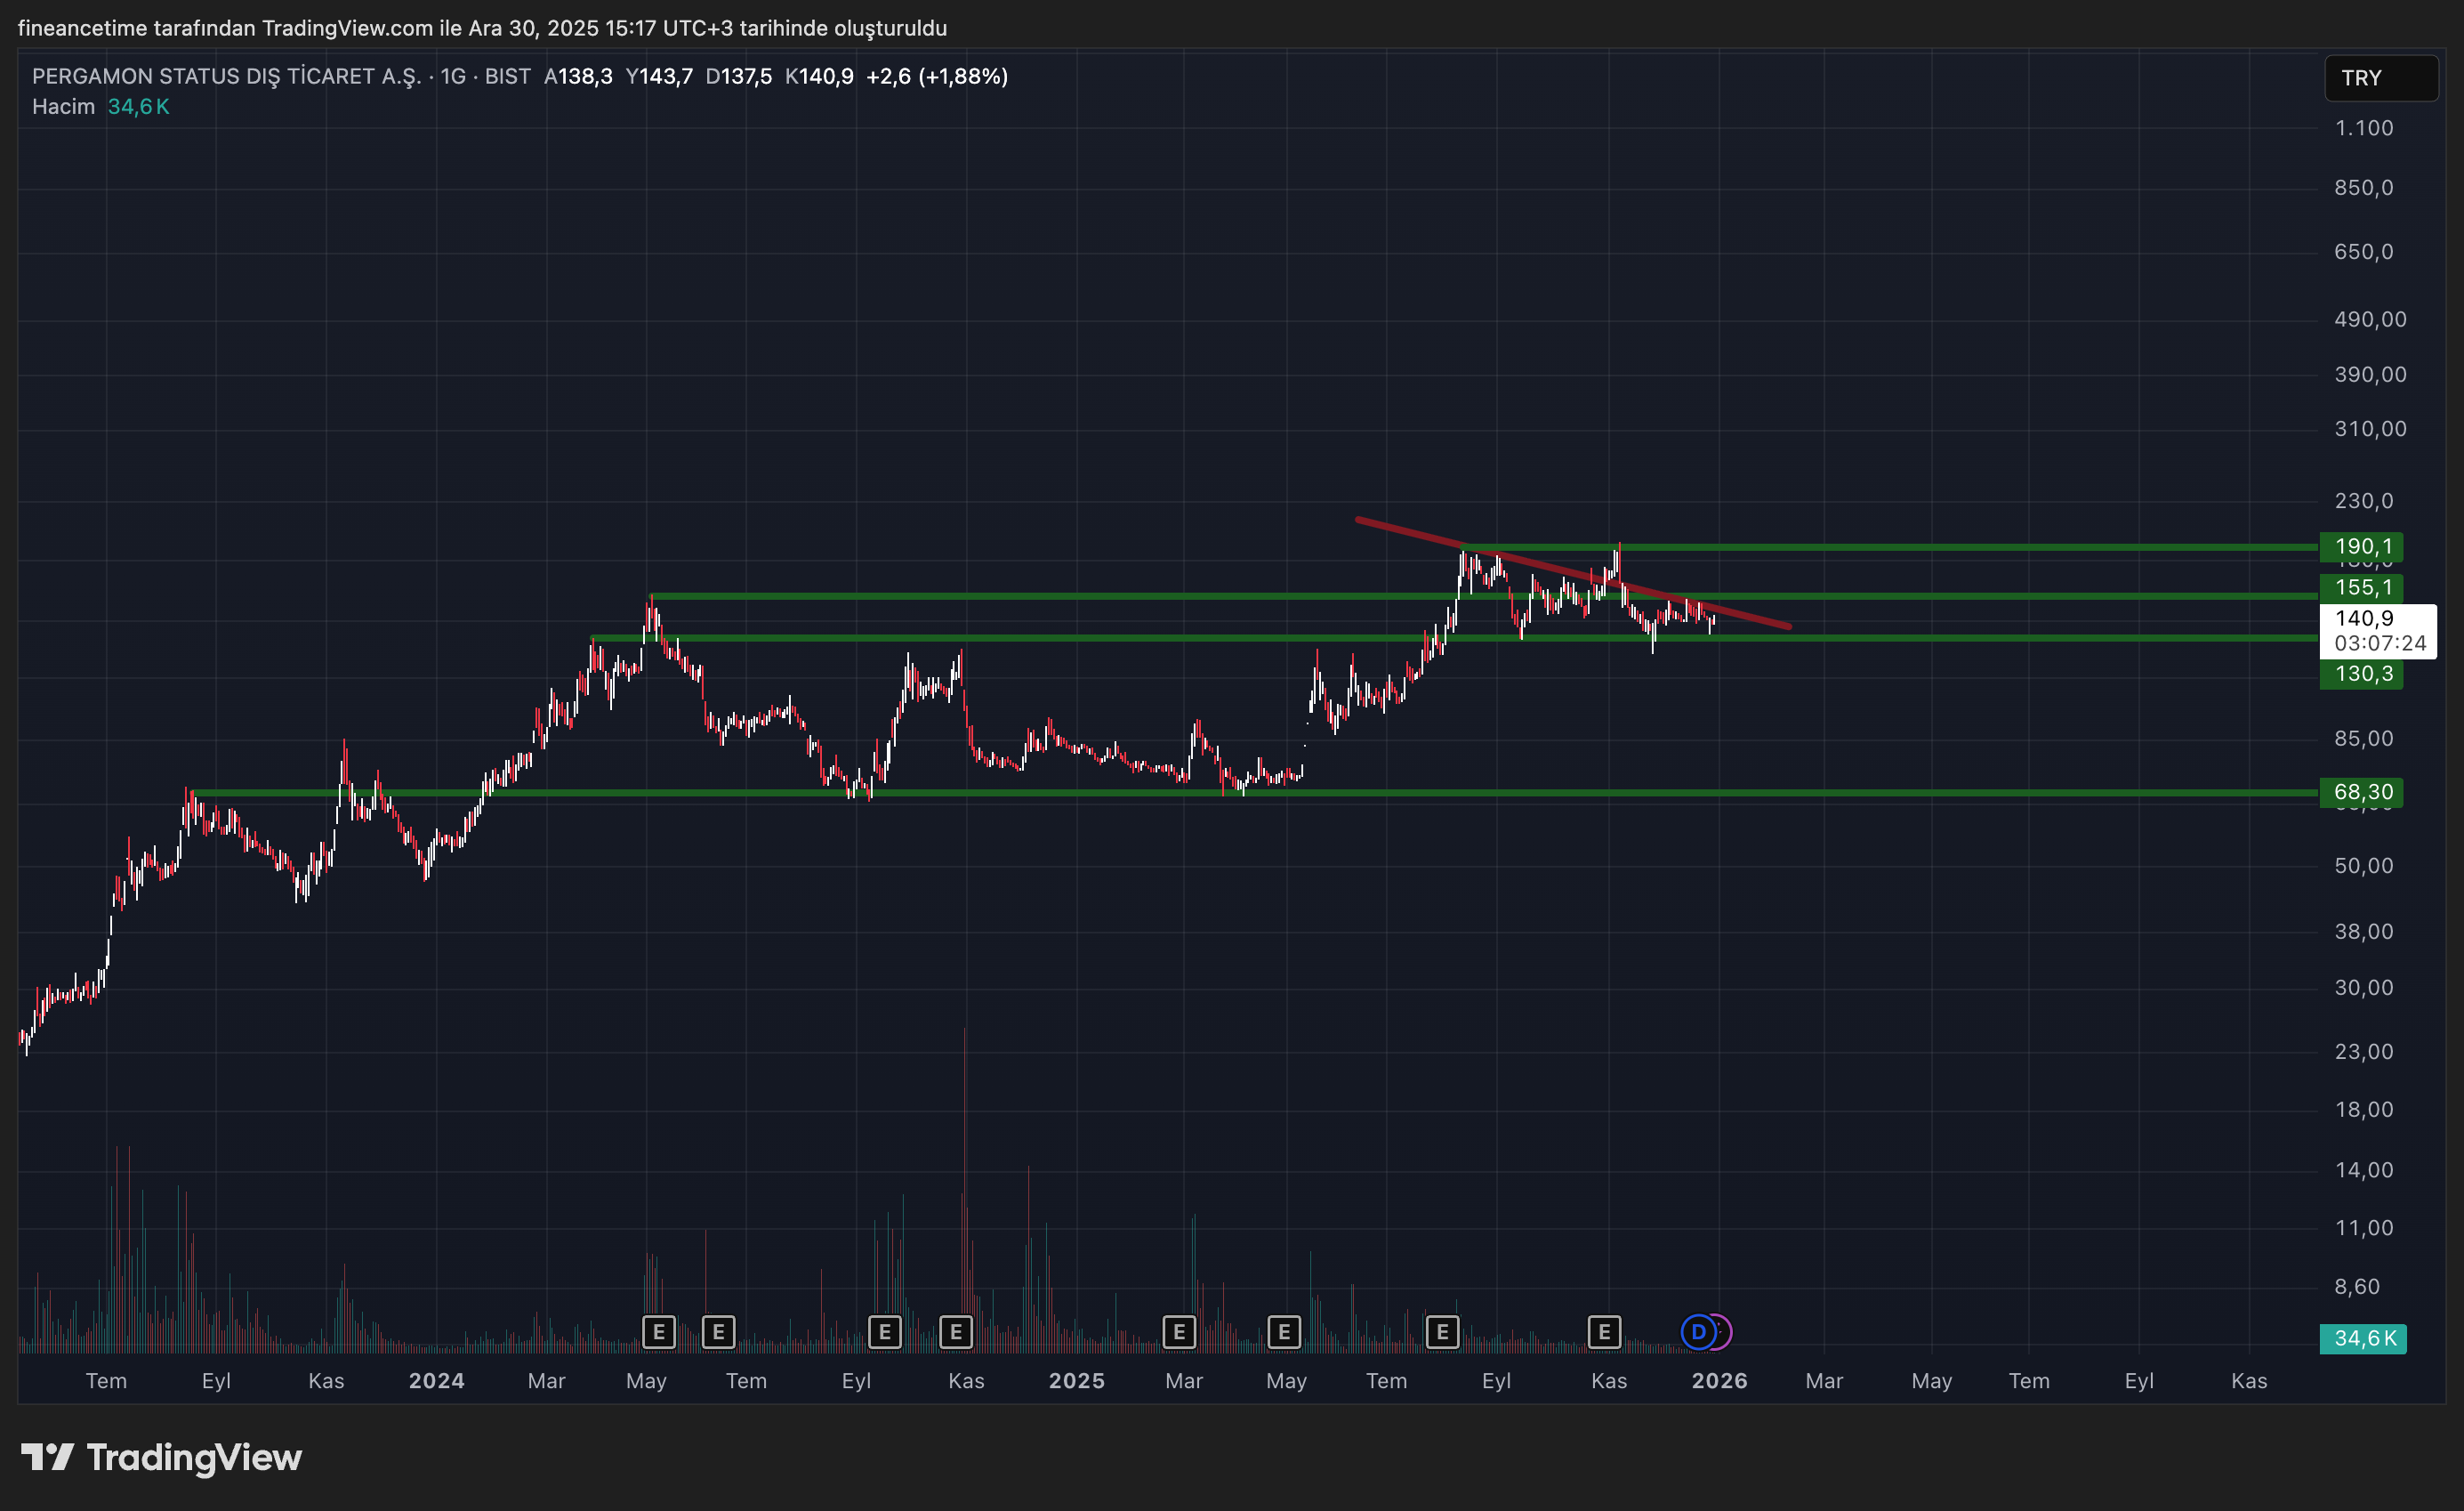Viewport: 2464px width, 1511px height.
Task: Click the blue "D" daily interval bubble on the time axis
Action: [x=1699, y=1332]
